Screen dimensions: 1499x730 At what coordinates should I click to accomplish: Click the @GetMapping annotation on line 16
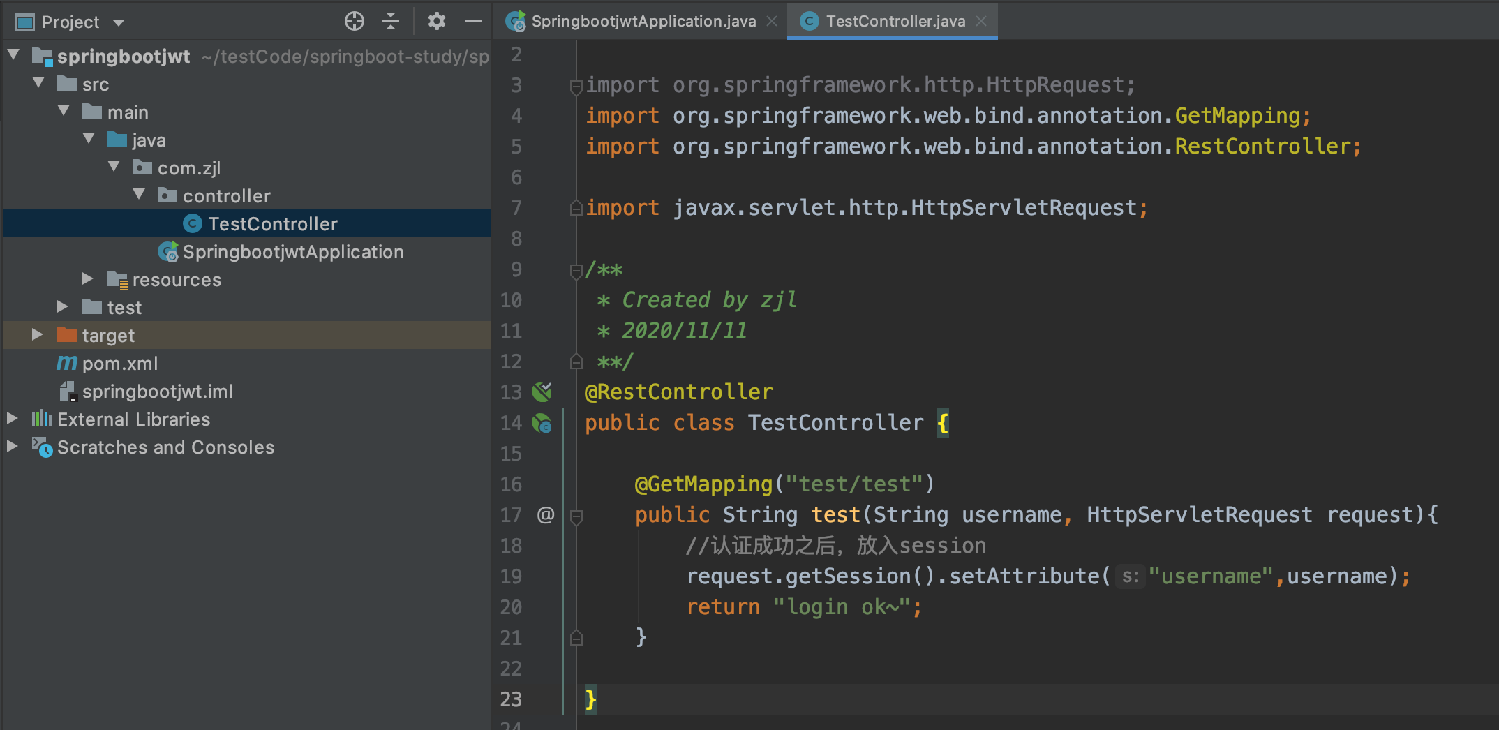703,484
